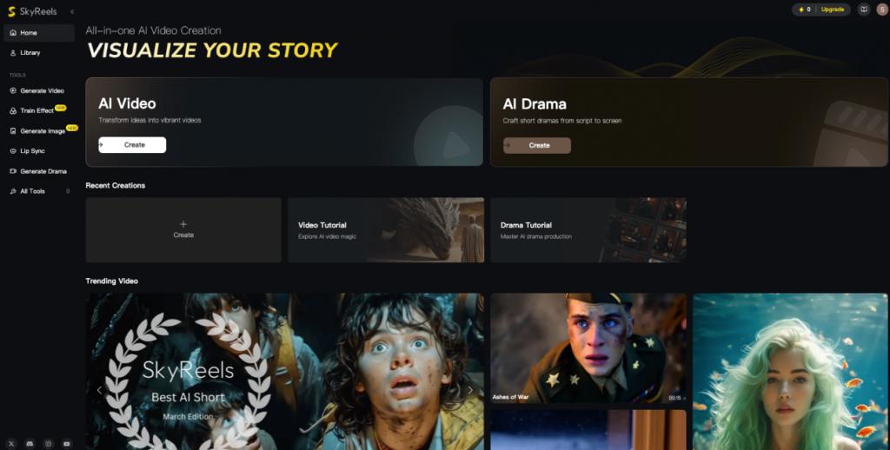Play the Ashes of War trending video
890x450 pixels.
588,347
